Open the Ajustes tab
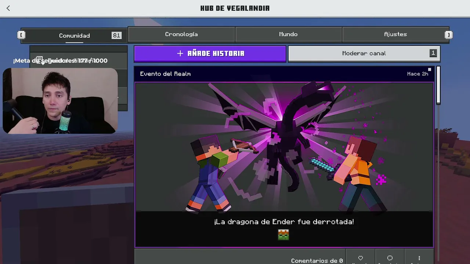The height and width of the screenshot is (264, 470). (x=395, y=34)
